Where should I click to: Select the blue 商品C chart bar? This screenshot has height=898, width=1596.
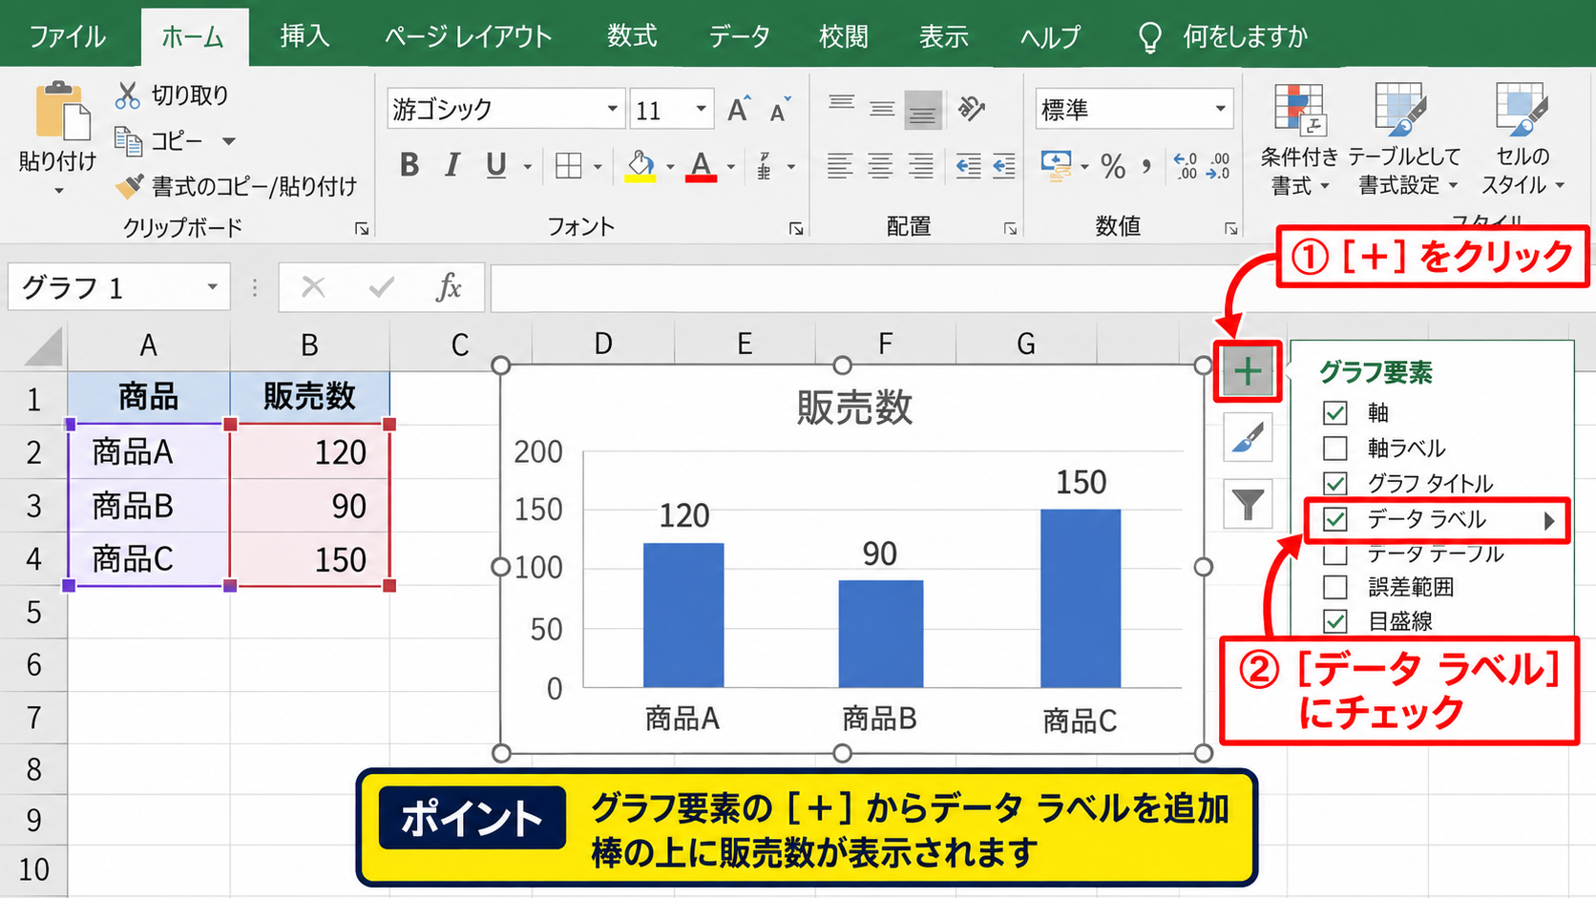[x=1081, y=598]
